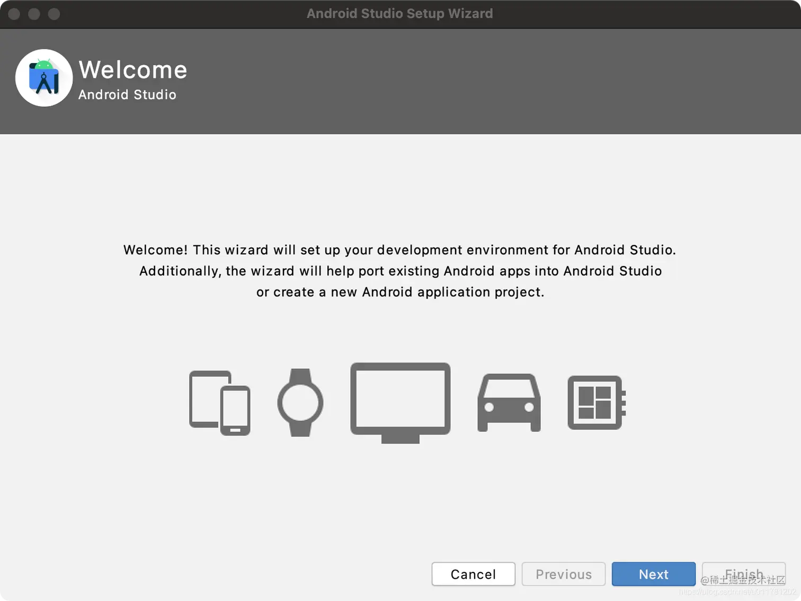Click the Android Studio logo icon
This screenshot has height=601, width=801.
click(44, 78)
